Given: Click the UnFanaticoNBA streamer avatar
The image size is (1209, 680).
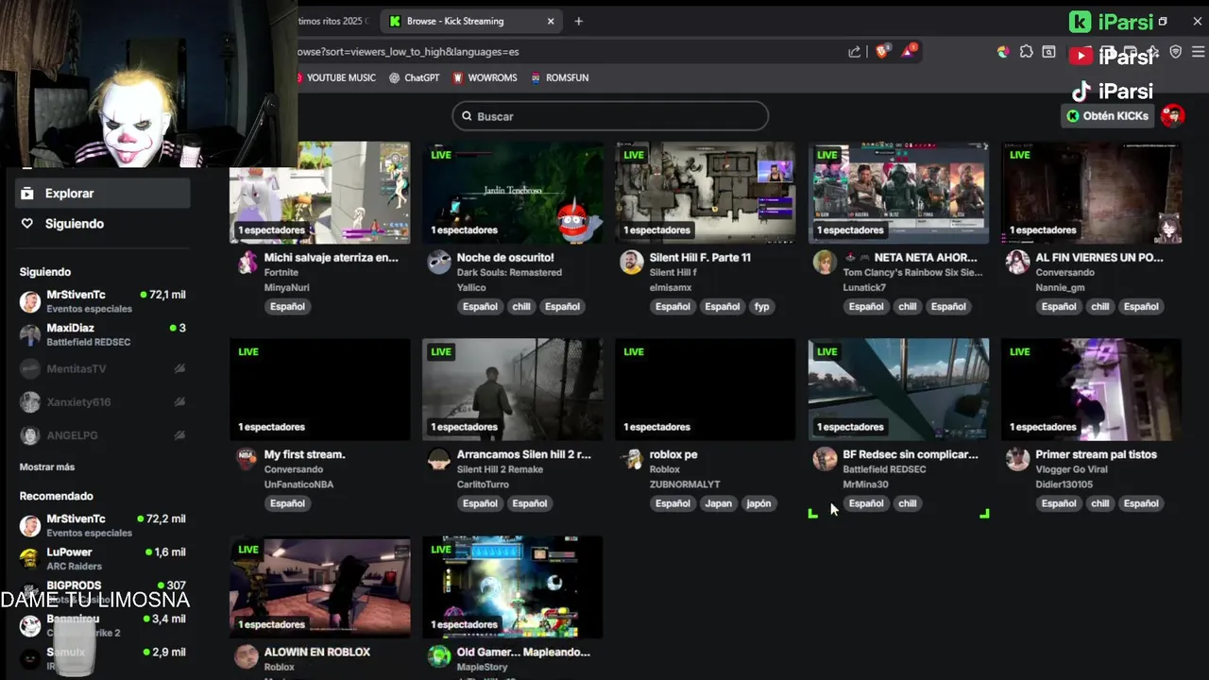Looking at the screenshot, I should click(x=247, y=459).
